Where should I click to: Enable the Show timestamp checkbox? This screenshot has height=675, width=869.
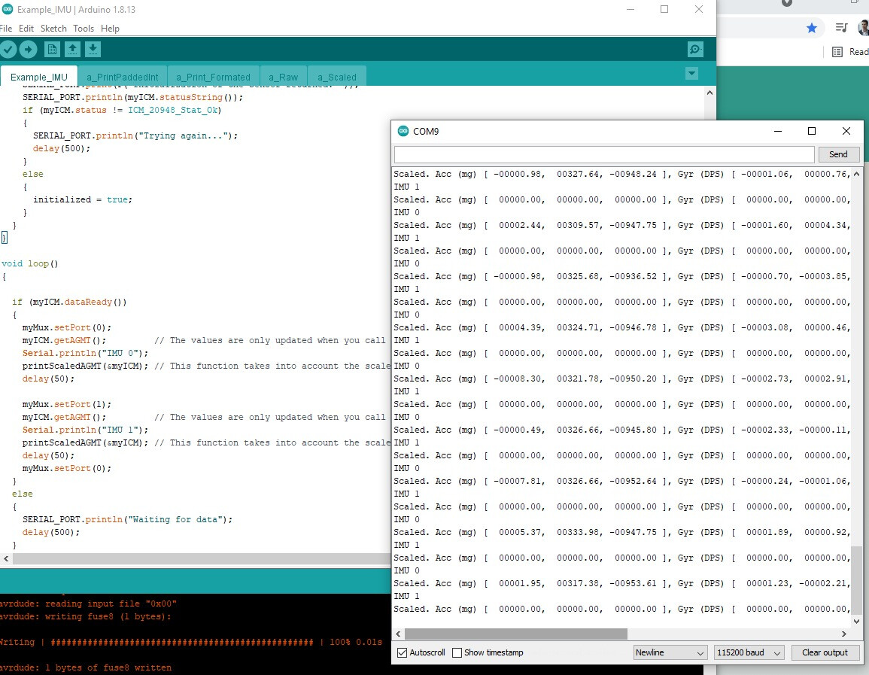(457, 652)
